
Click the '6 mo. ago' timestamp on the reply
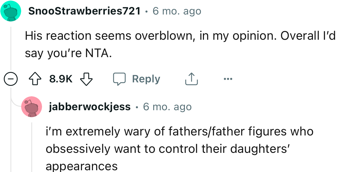tap(167, 106)
